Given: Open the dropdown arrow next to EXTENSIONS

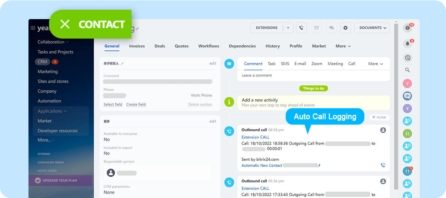Looking at the screenshot, I should pyautogui.click(x=288, y=28).
